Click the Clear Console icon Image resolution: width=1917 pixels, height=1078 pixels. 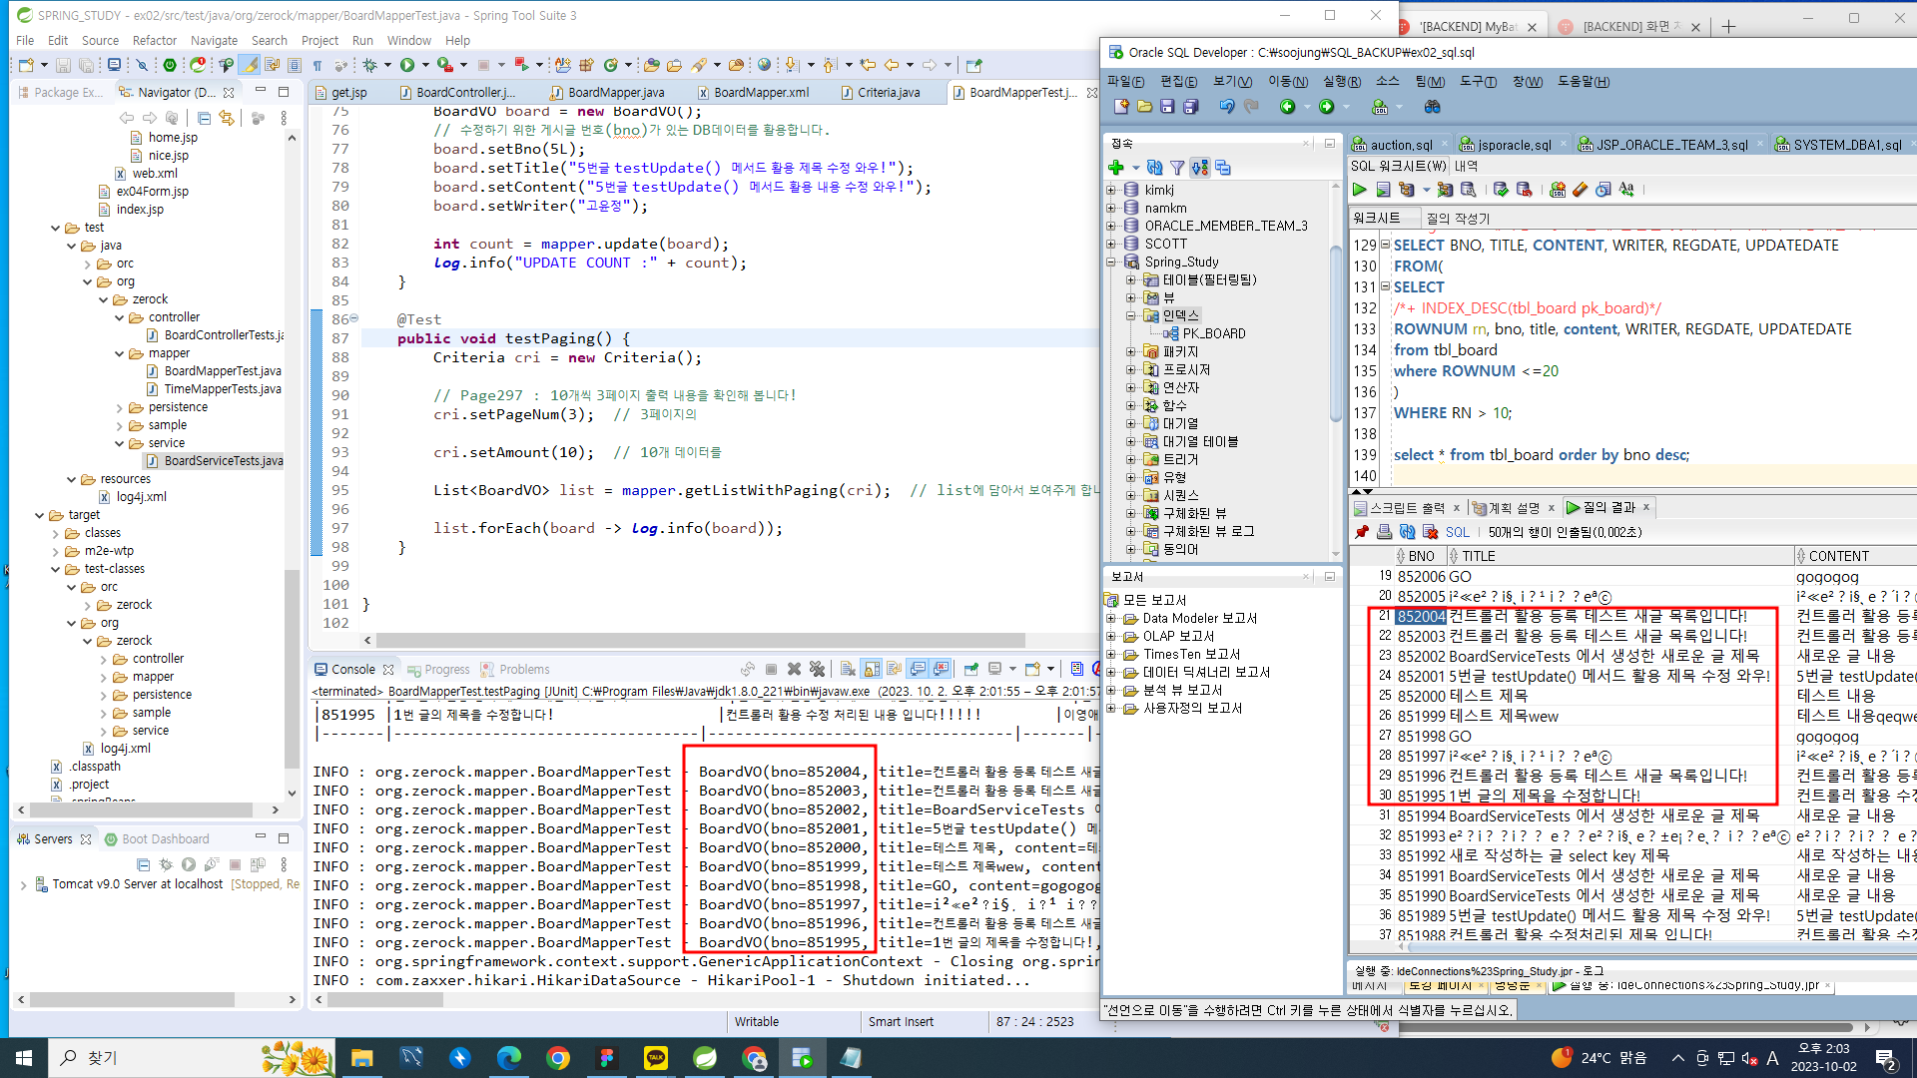coord(848,669)
